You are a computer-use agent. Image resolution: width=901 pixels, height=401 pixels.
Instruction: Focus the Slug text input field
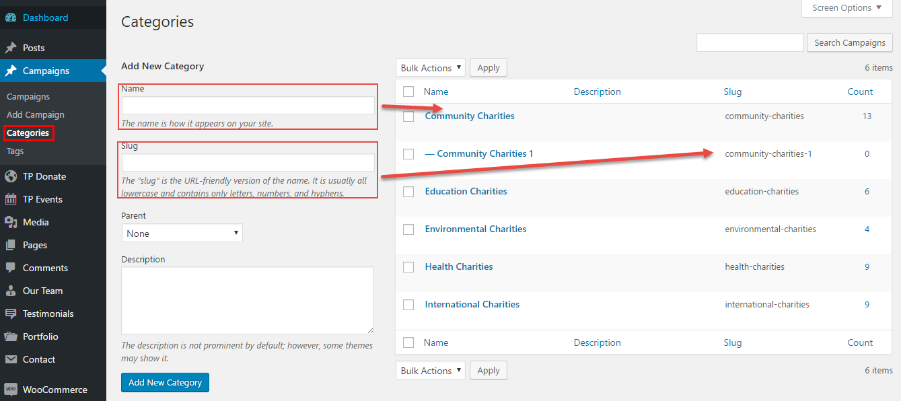tap(248, 163)
